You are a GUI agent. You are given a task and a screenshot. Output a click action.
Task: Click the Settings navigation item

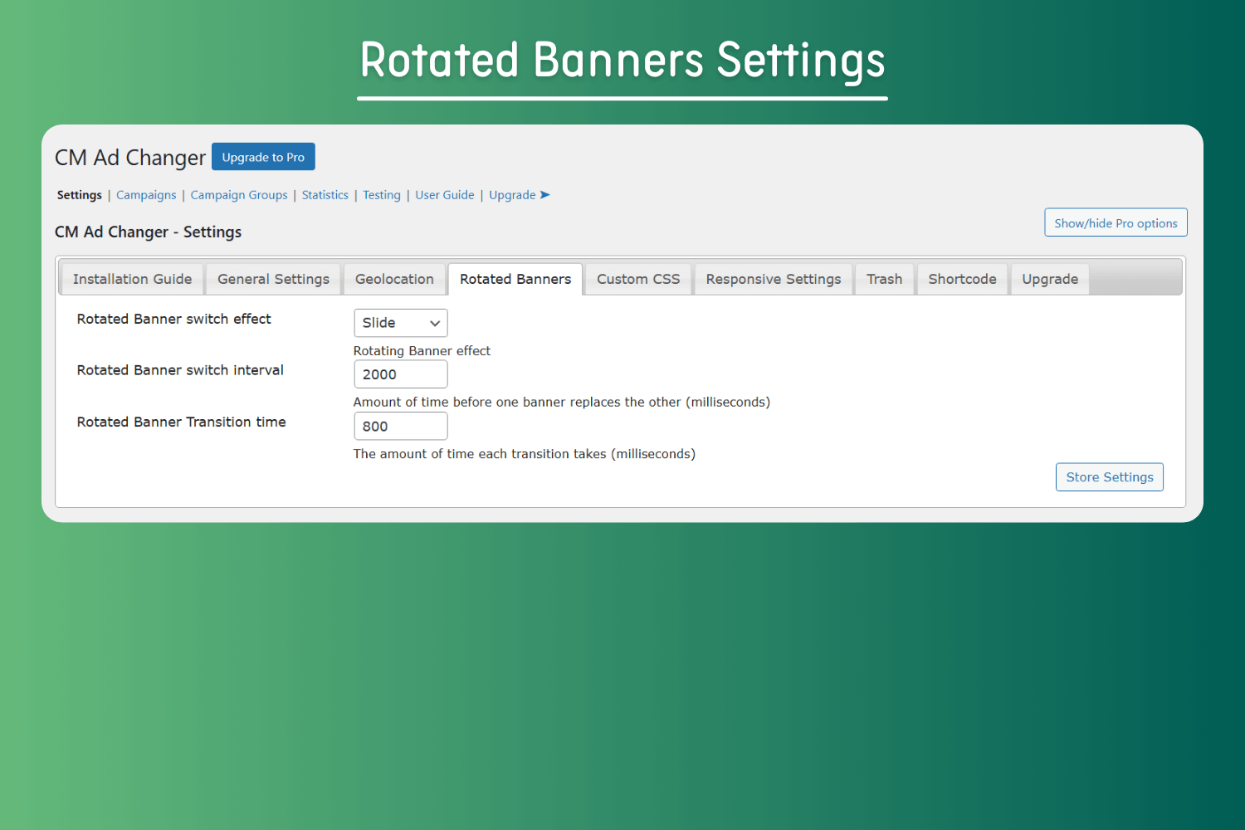80,195
